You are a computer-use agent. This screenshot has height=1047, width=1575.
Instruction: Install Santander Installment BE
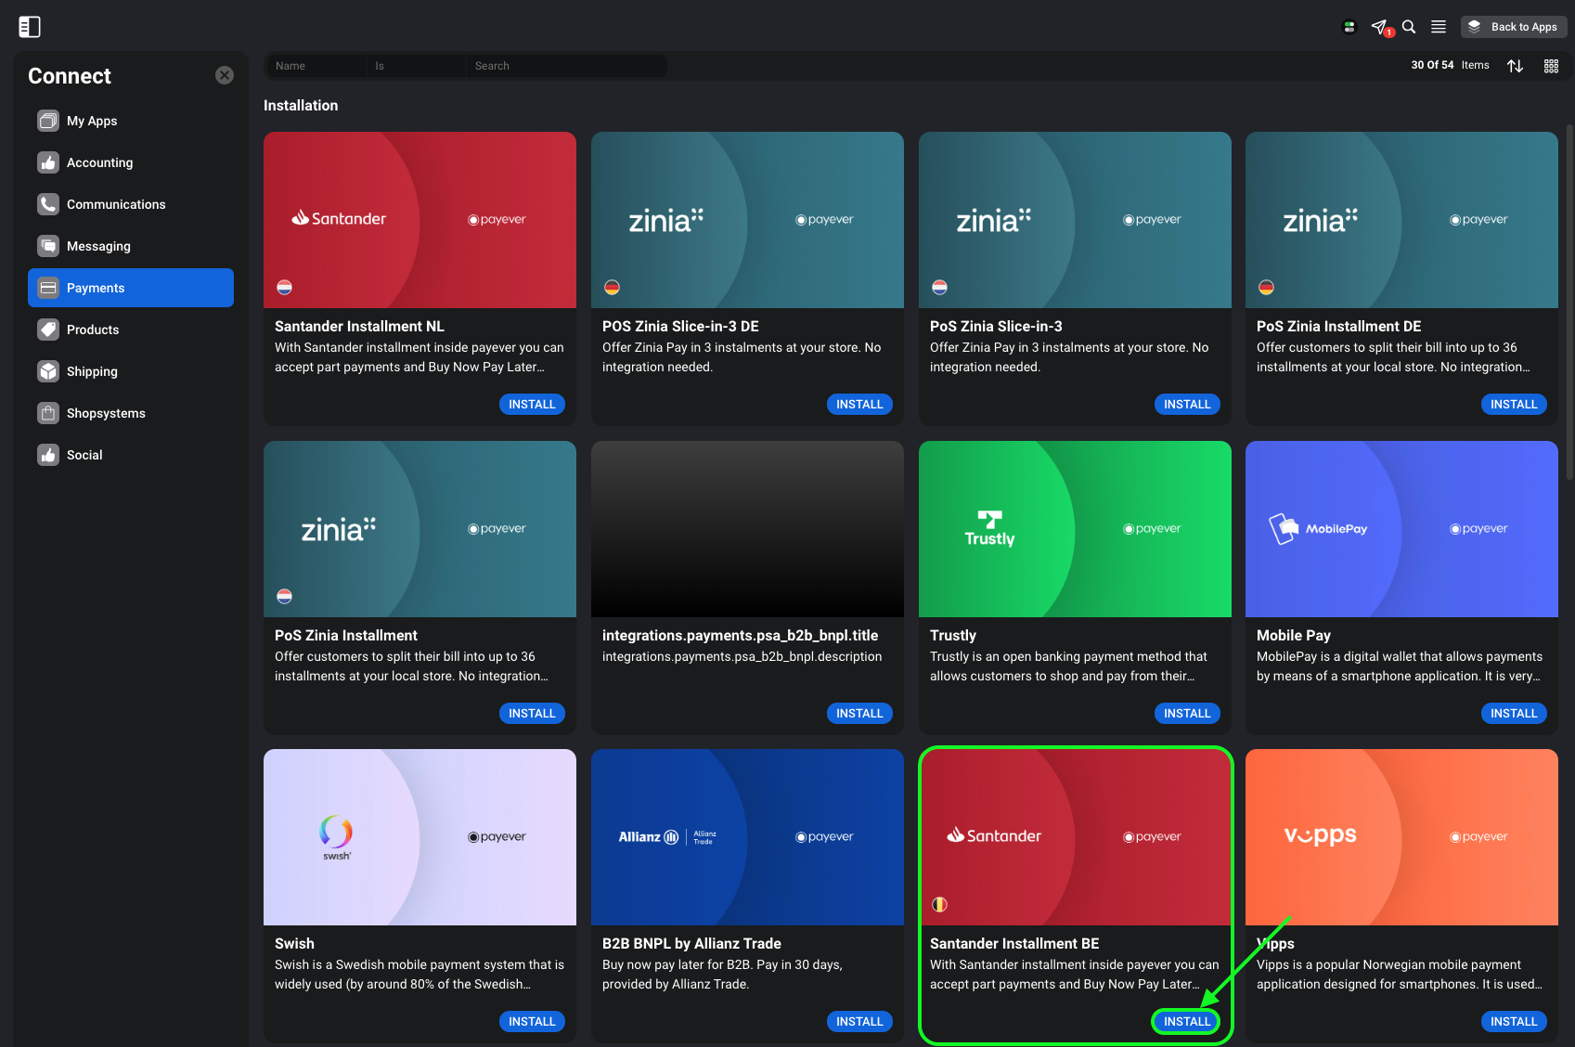pyautogui.click(x=1187, y=1022)
